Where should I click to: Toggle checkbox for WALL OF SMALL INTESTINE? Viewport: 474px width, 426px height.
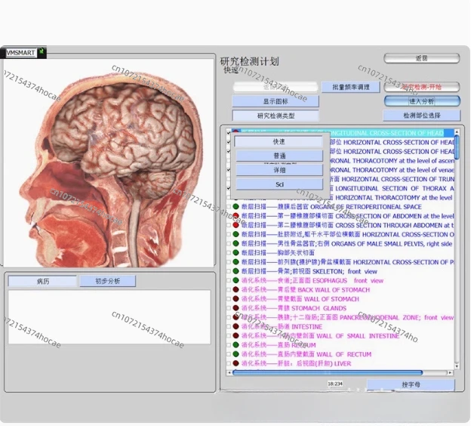pyautogui.click(x=229, y=336)
